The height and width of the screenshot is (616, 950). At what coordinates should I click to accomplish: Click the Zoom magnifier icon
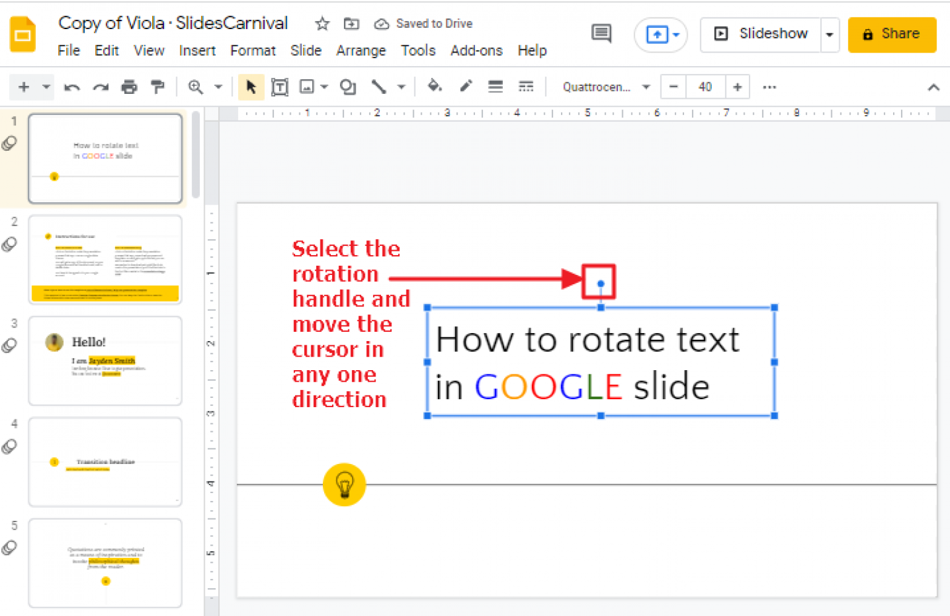[x=195, y=87]
